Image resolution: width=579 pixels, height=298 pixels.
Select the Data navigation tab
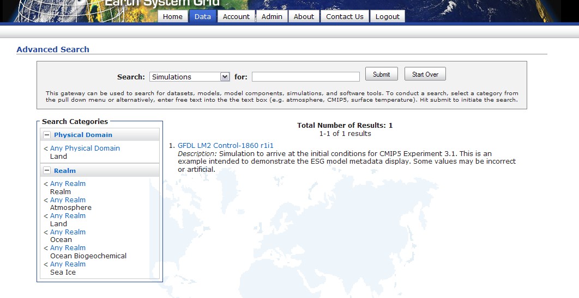tap(202, 16)
